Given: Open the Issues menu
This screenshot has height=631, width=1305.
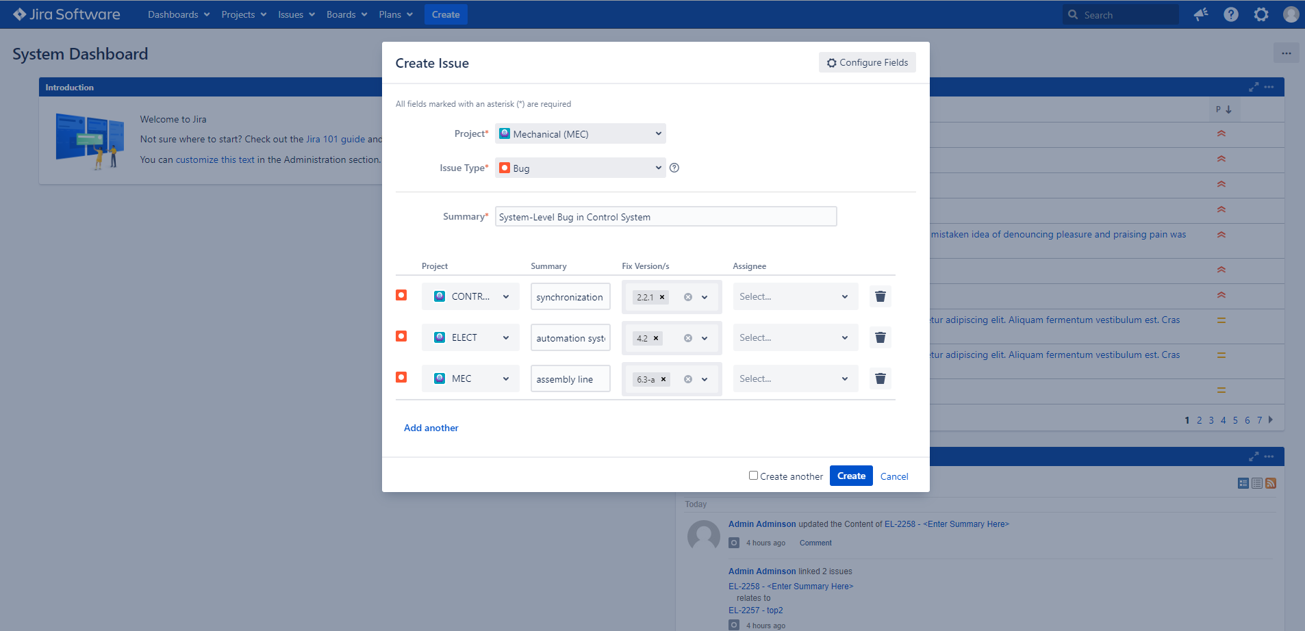Looking at the screenshot, I should point(296,14).
